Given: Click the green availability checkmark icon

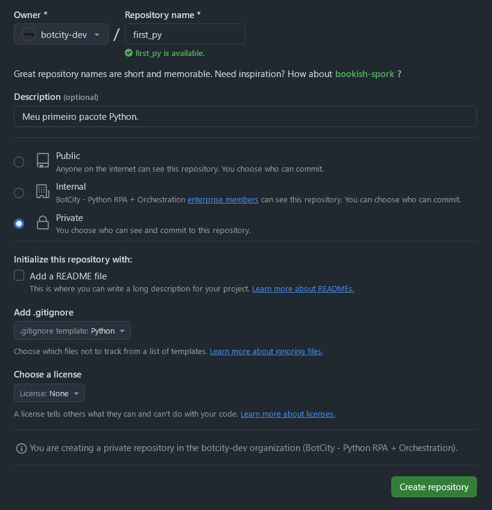Looking at the screenshot, I should click(128, 53).
